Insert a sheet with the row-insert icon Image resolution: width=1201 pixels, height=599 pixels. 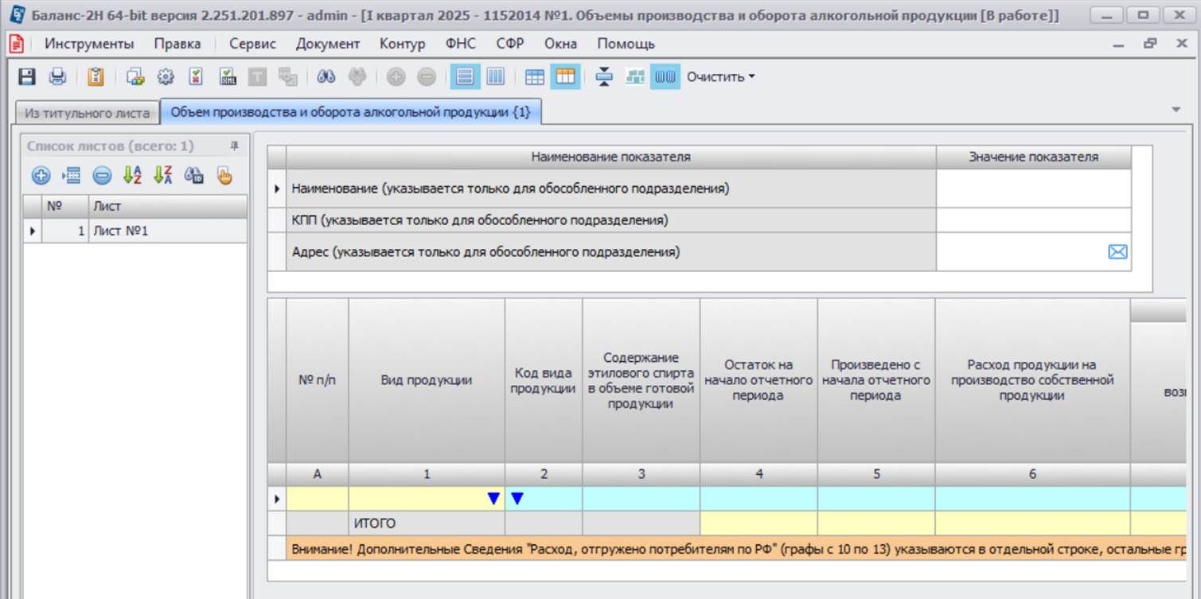coord(71,176)
